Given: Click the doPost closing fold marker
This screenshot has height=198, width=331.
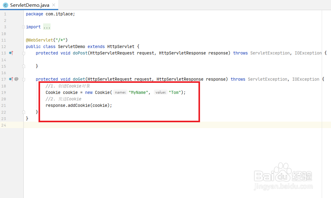Looking at the screenshot, I should coord(23,66).
